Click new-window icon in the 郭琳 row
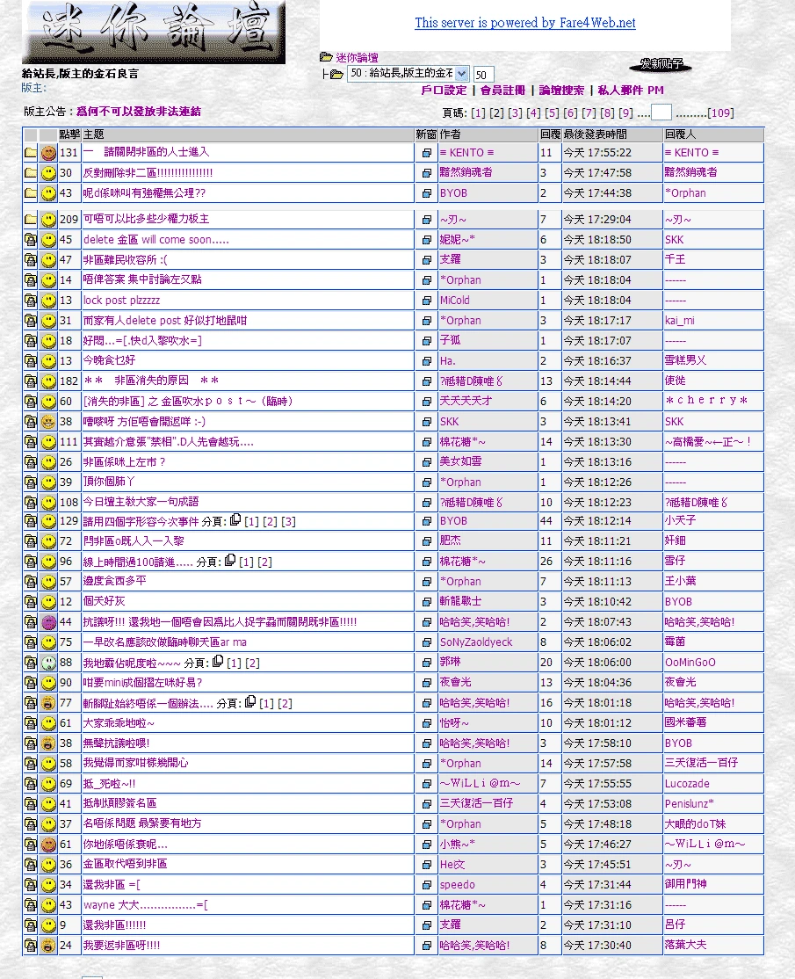Screen dimensions: 795x979 [426, 663]
